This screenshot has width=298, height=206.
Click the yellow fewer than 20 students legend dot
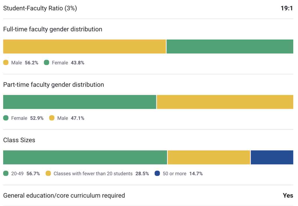(48, 174)
